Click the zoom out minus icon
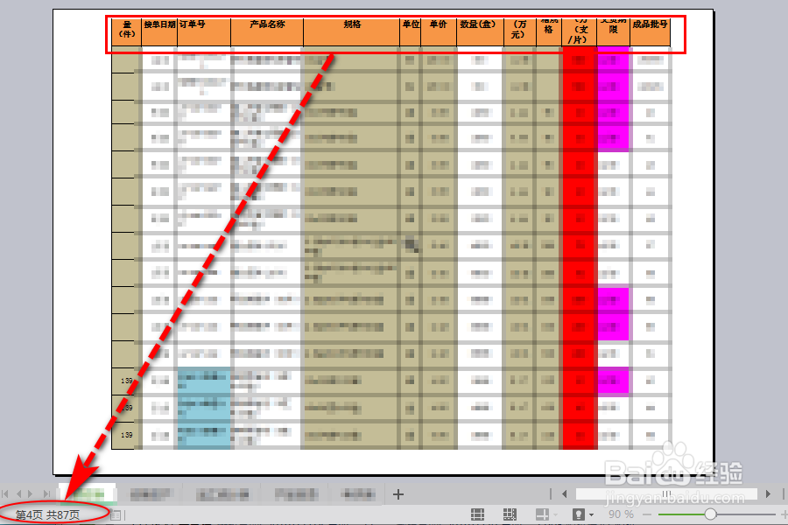 coord(646,514)
